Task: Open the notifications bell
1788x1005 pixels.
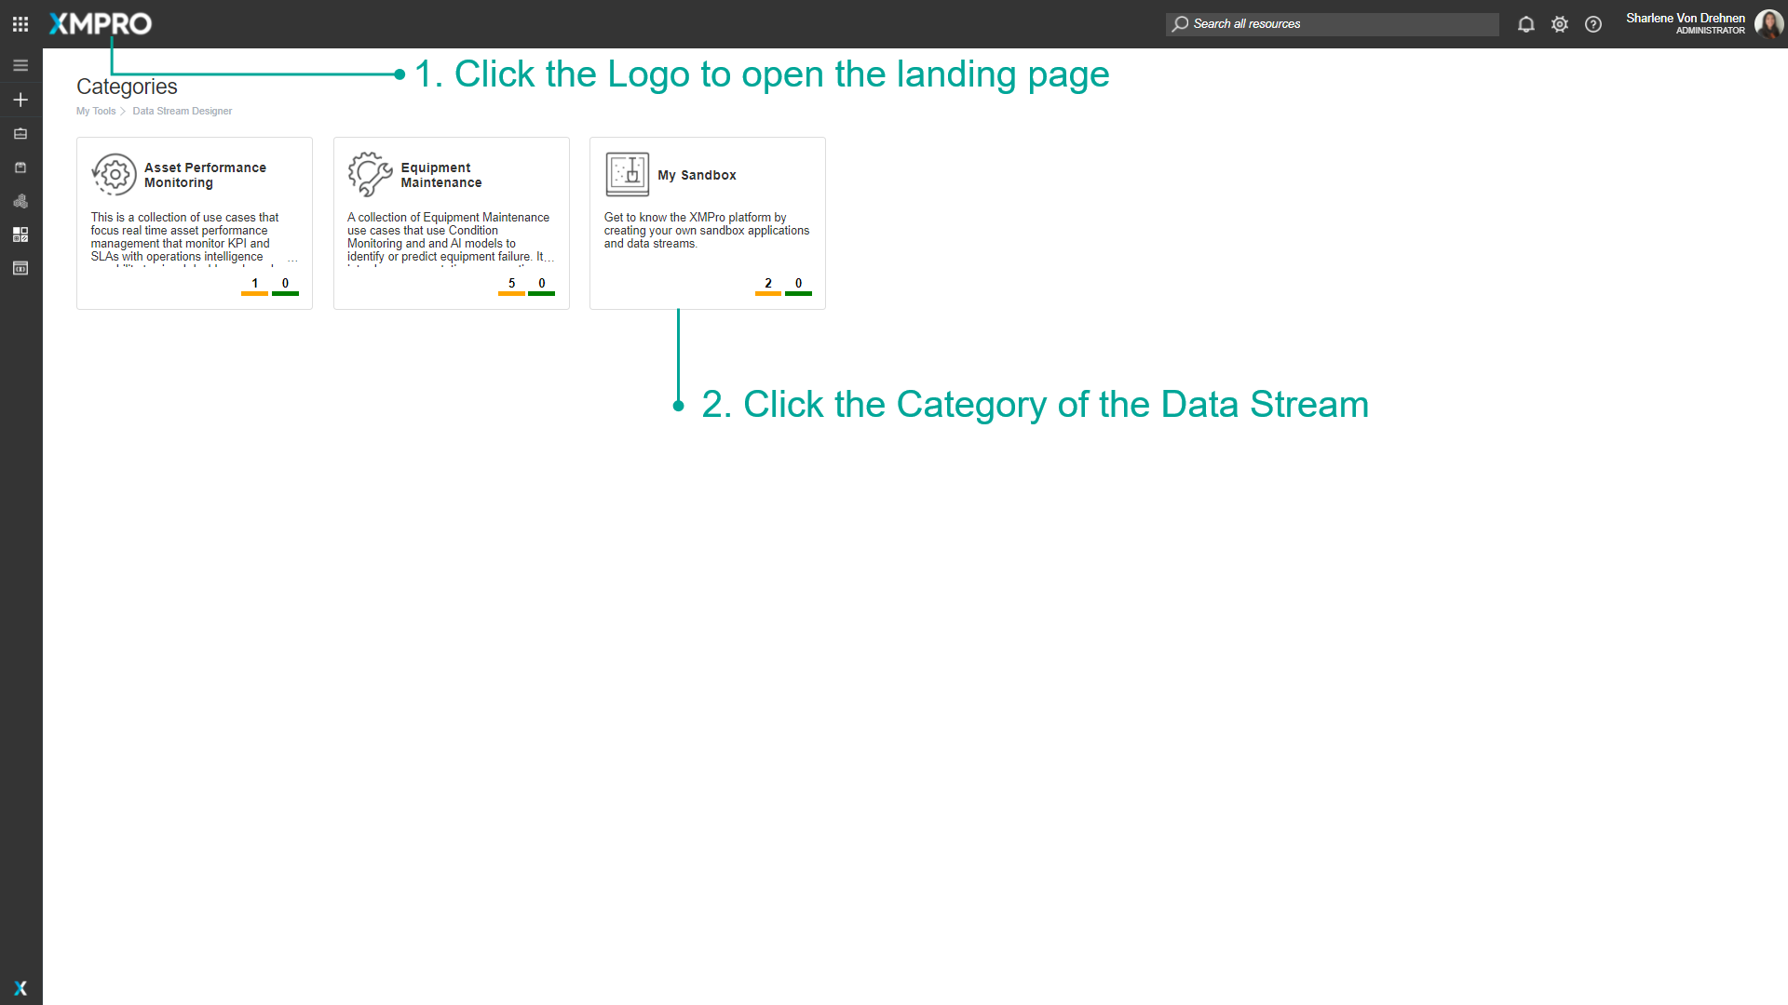Action: point(1525,24)
